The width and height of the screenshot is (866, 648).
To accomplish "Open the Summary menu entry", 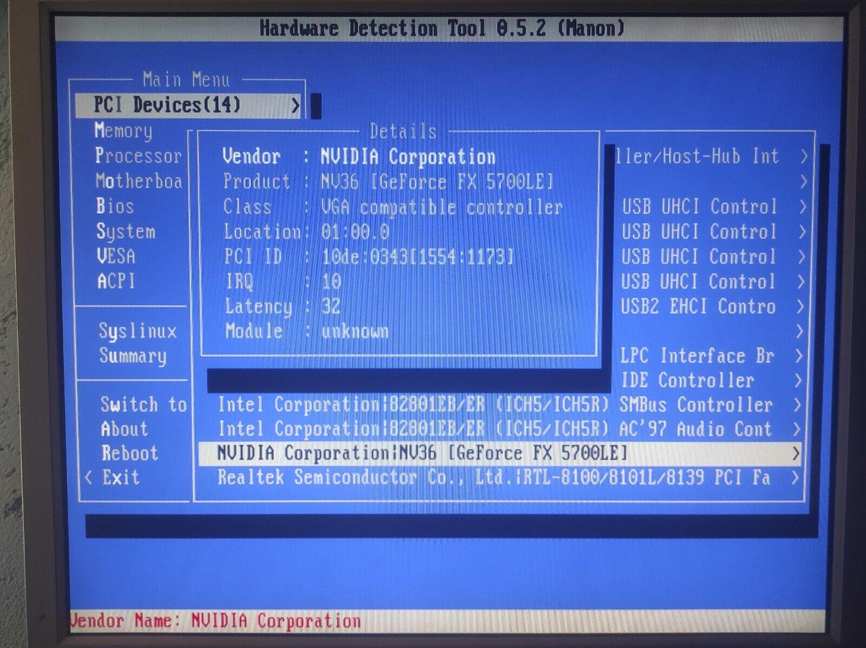I will point(133,356).
